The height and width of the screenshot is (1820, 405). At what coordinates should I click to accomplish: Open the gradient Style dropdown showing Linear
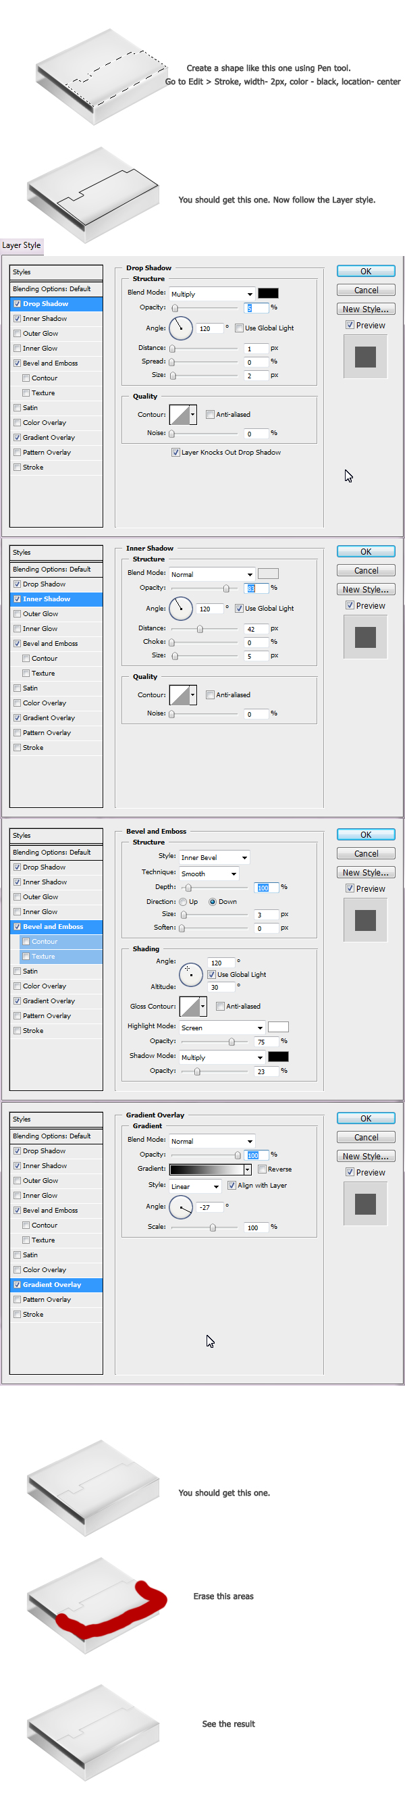[x=196, y=1186]
